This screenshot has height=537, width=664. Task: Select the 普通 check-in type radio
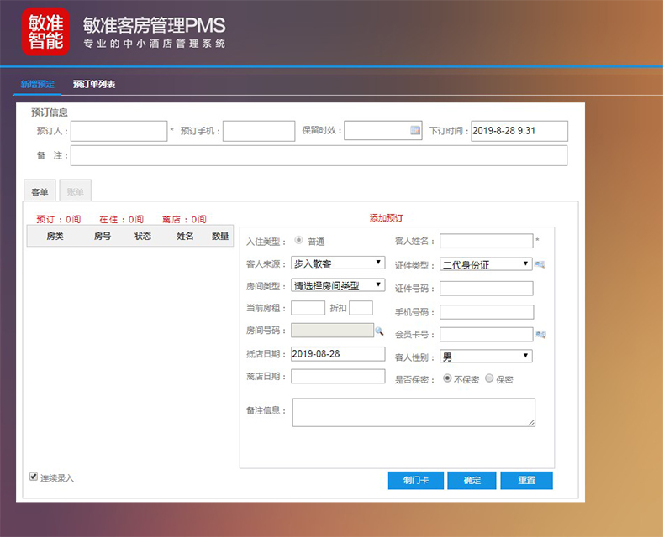coord(298,241)
